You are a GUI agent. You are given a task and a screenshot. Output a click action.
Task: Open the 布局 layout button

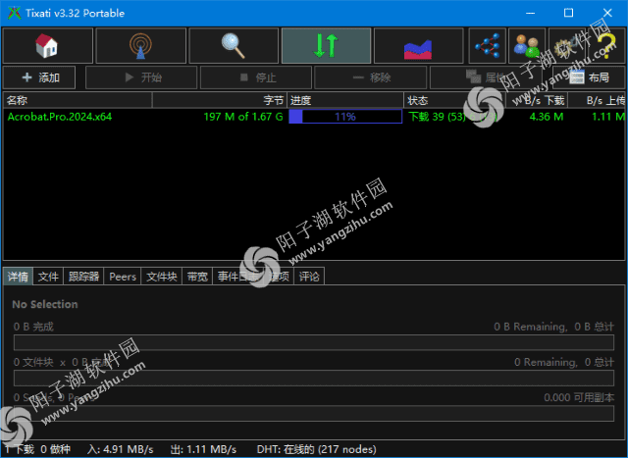coord(589,77)
